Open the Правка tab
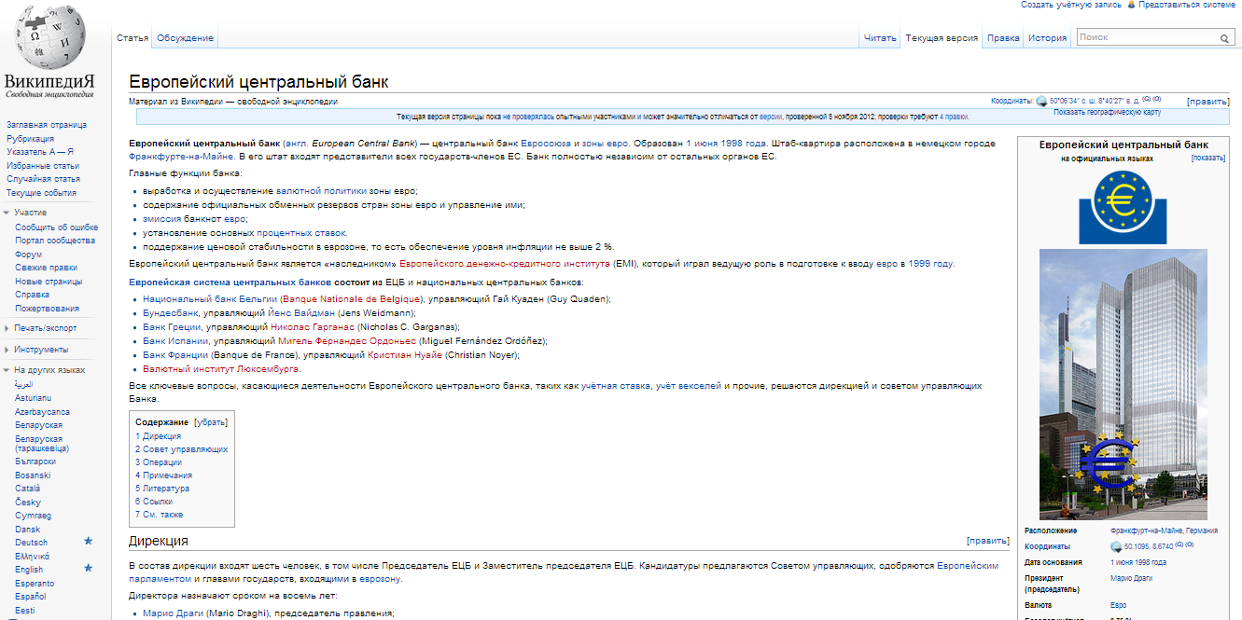Image resolution: width=1242 pixels, height=620 pixels. pos(1003,38)
